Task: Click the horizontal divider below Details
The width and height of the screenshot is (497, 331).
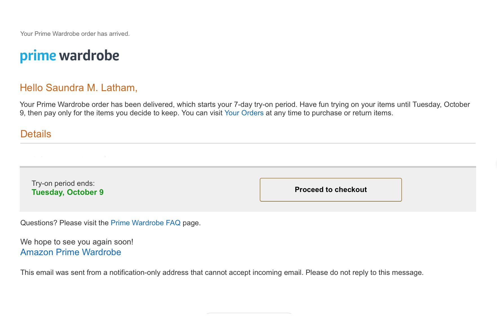Action: coord(248,143)
